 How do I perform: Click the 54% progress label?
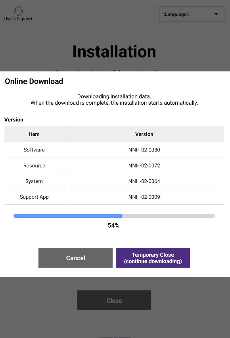coord(113,225)
